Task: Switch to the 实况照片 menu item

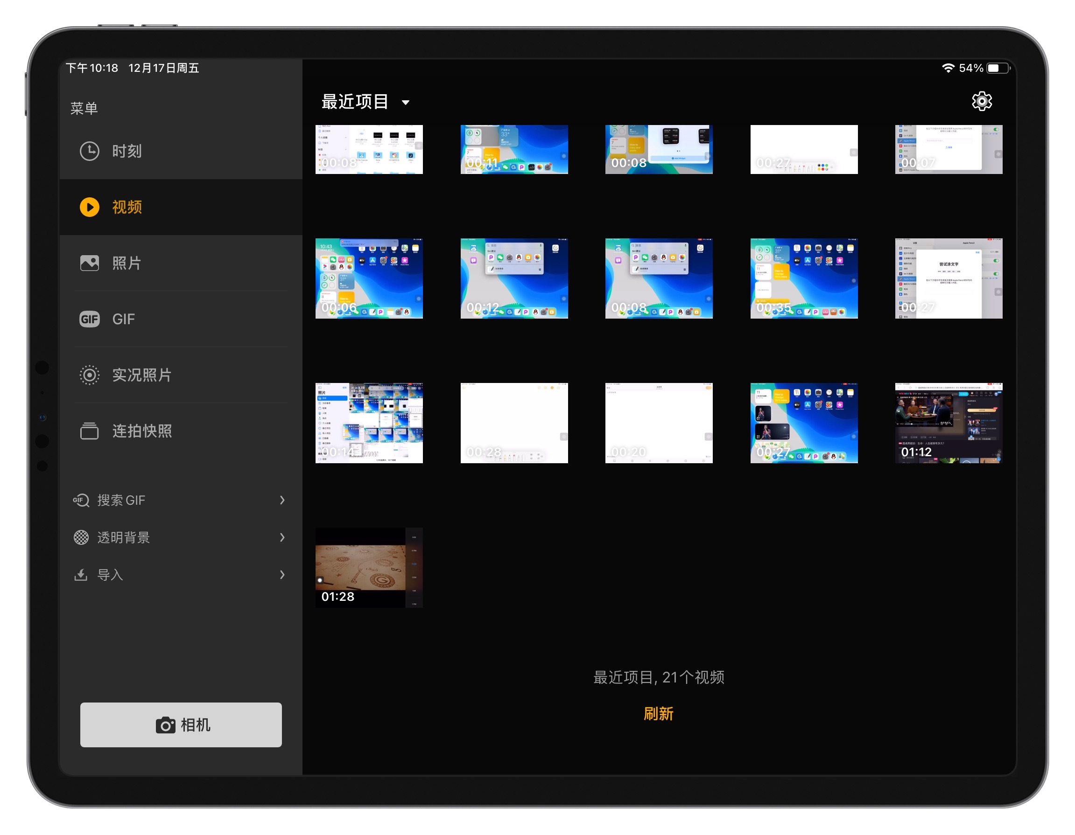Action: (142, 375)
